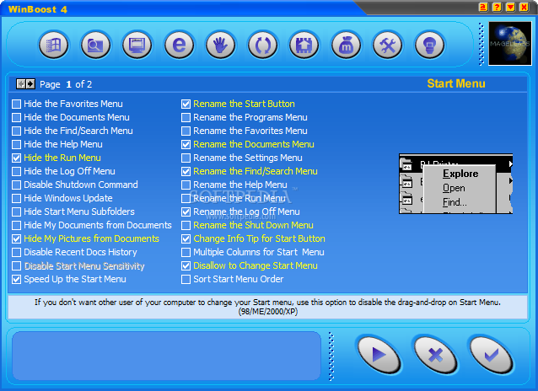Image resolution: width=538 pixels, height=391 pixels.
Task: Uncheck Rename the Start Button
Action: click(x=186, y=104)
